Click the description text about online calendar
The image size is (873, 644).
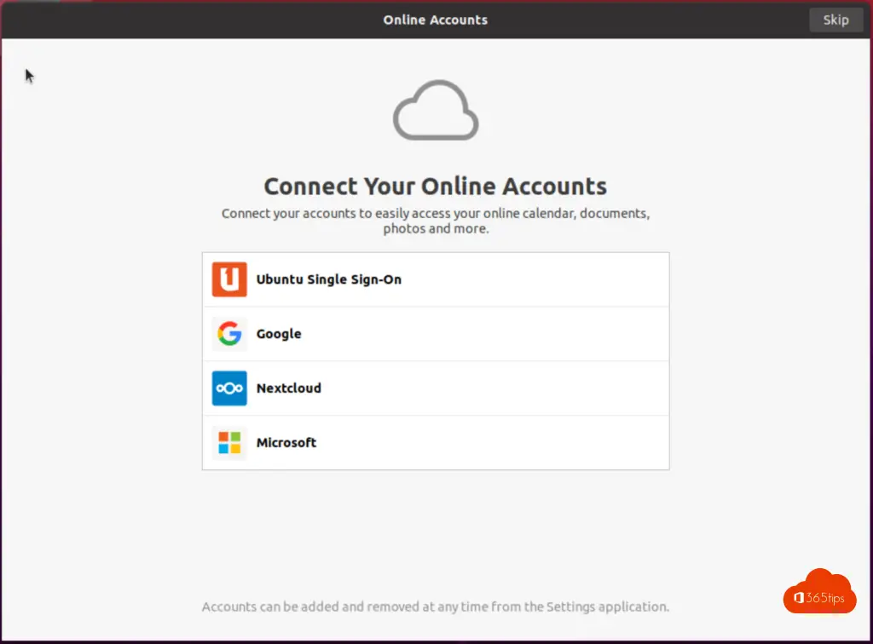coord(436,221)
